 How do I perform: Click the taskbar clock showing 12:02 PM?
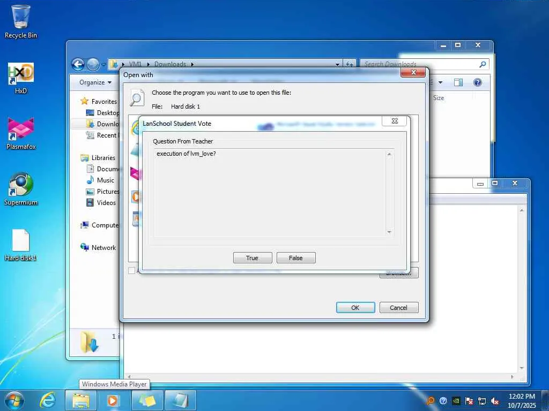point(522,400)
